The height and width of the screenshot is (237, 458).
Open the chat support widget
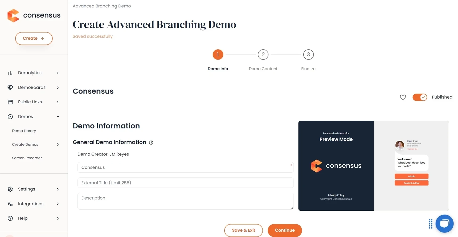pyautogui.click(x=444, y=223)
